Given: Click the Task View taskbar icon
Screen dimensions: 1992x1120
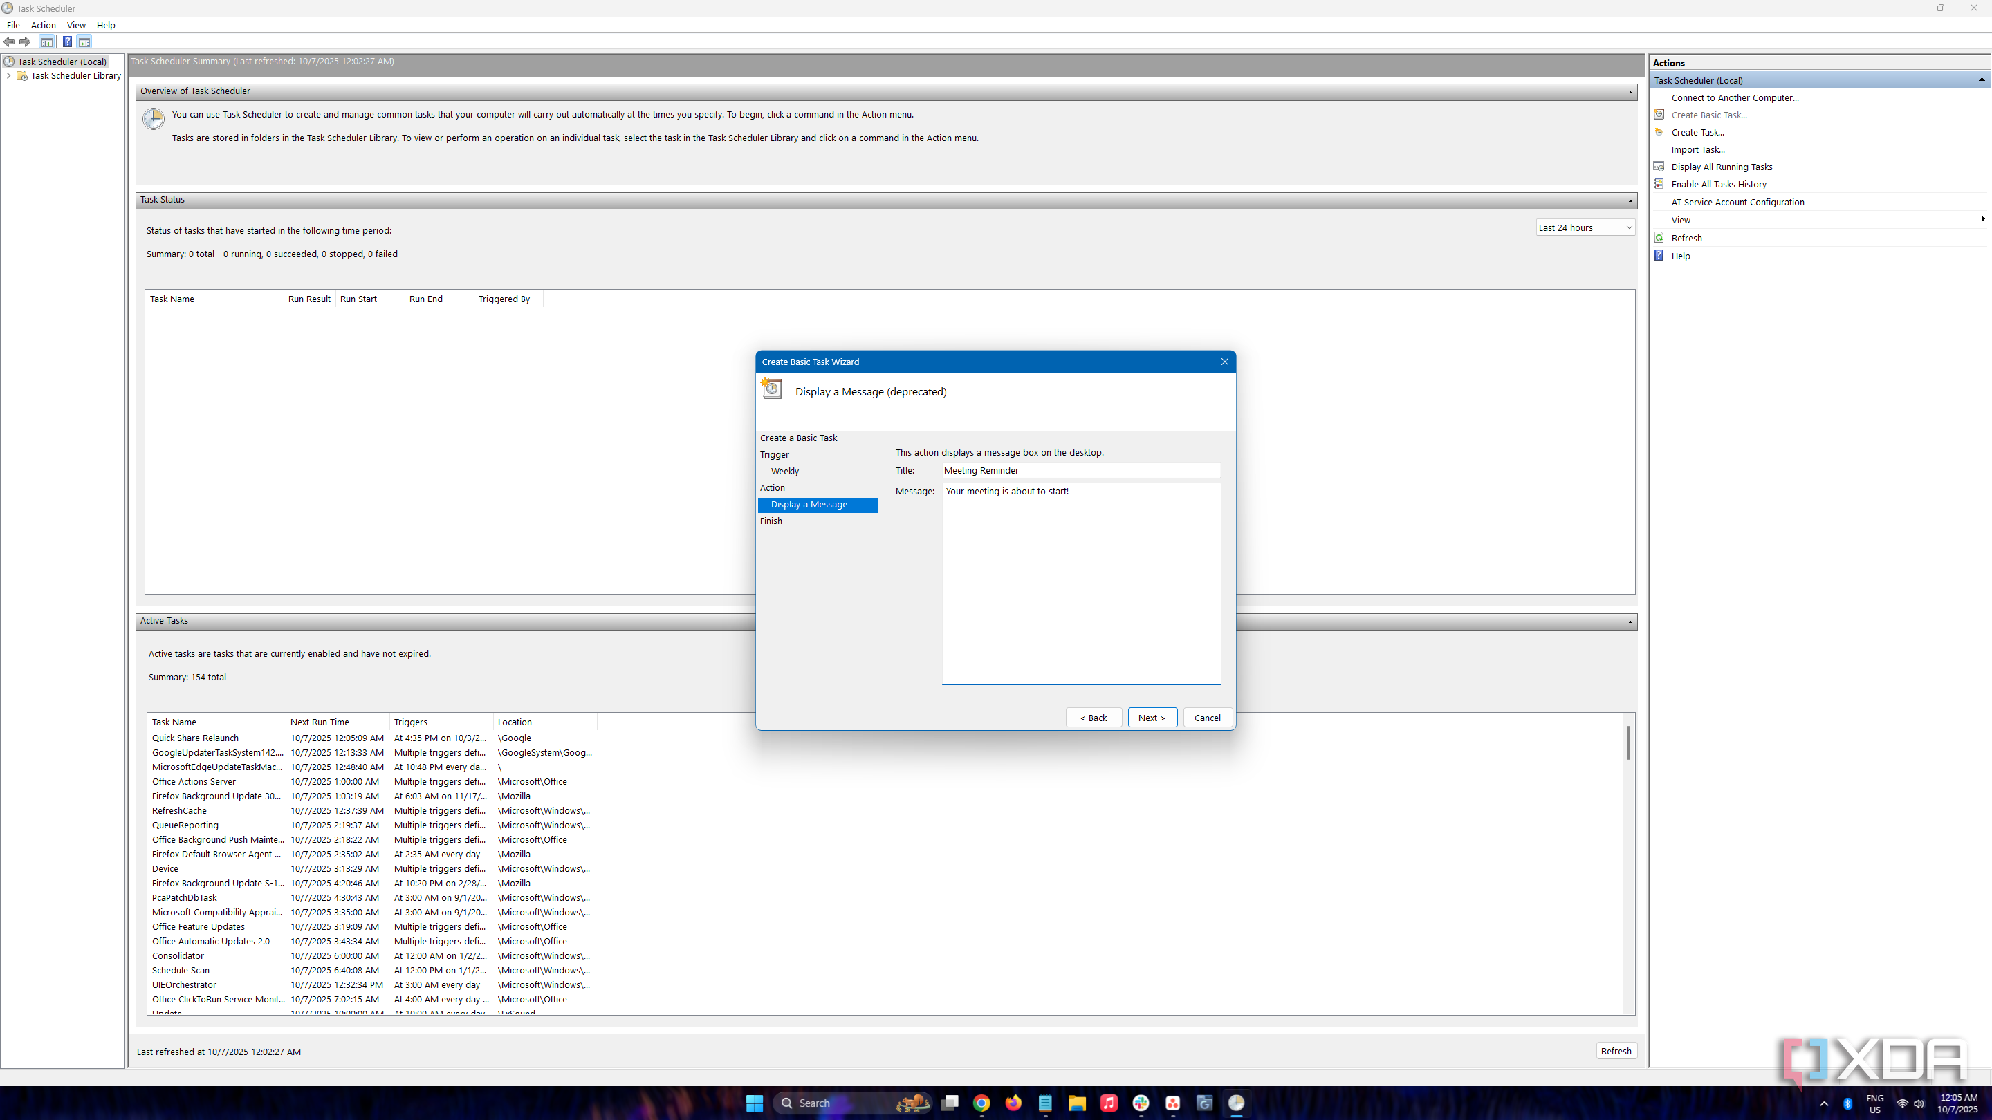Looking at the screenshot, I should (950, 1103).
